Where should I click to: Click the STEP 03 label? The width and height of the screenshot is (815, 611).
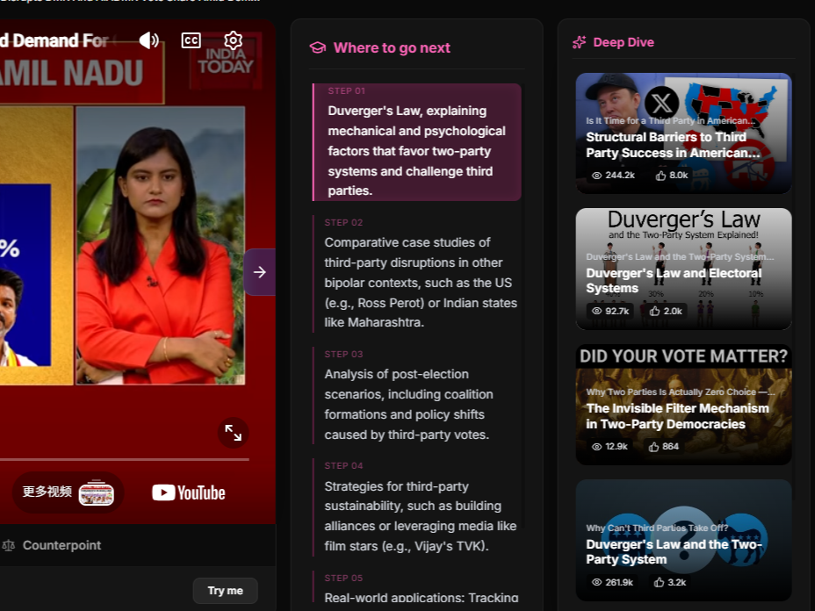point(343,355)
